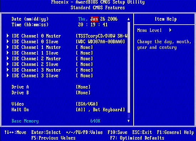Open the Video [EGA/VGA] option

click(87, 104)
